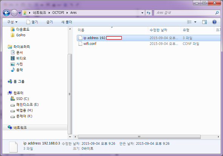Expand arrow between 네트워크 and OCTOPI
Screen dimensions: 223x156
click(49, 12)
